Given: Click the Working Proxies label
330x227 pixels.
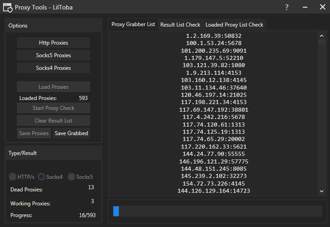Looking at the screenshot, I should pyautogui.click(x=30, y=204).
